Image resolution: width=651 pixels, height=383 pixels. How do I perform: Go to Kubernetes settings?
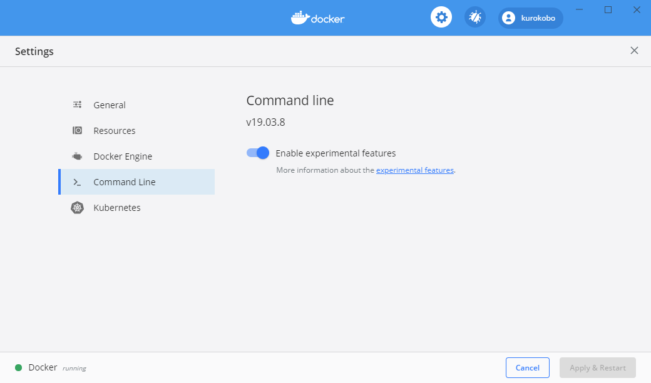pyautogui.click(x=117, y=208)
